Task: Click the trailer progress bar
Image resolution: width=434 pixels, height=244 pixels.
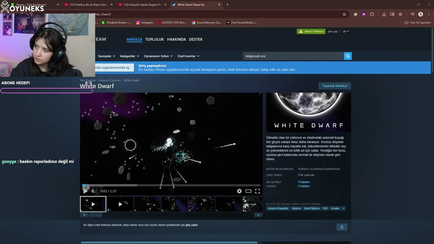Action: 171,185
